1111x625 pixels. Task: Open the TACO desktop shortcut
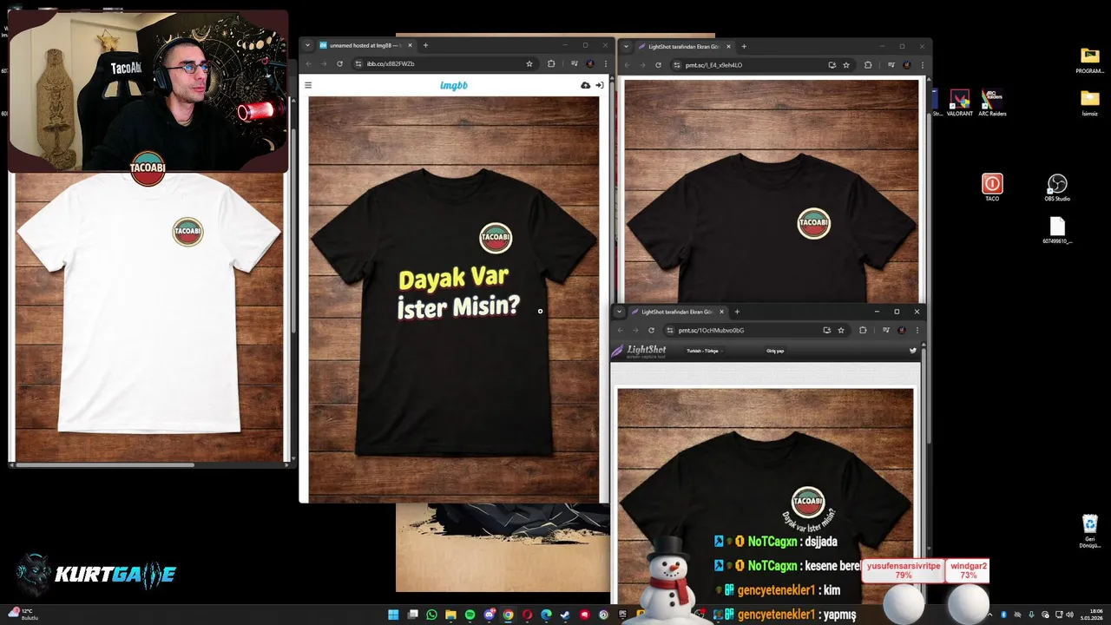992,187
